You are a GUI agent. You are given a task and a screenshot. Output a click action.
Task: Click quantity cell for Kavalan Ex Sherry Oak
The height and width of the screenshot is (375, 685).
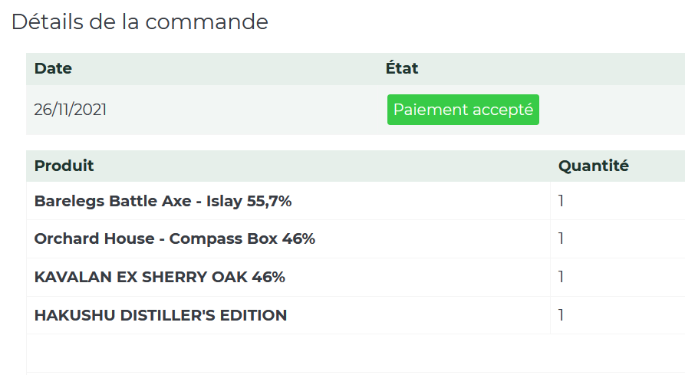point(617,277)
